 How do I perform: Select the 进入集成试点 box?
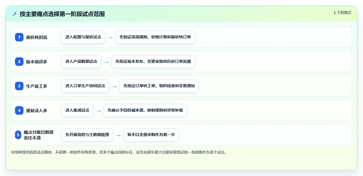[x=77, y=110]
